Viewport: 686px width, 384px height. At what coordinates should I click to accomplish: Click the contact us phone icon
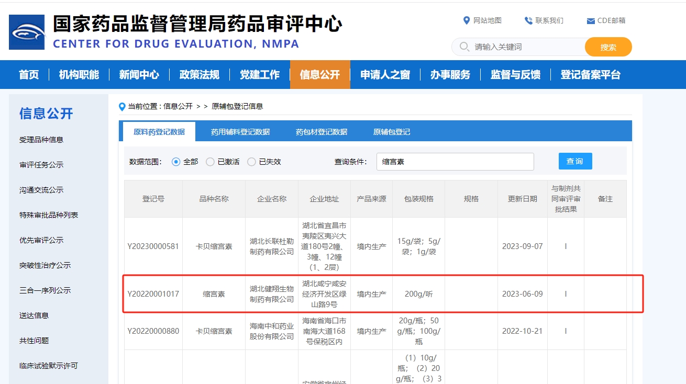tap(528, 20)
